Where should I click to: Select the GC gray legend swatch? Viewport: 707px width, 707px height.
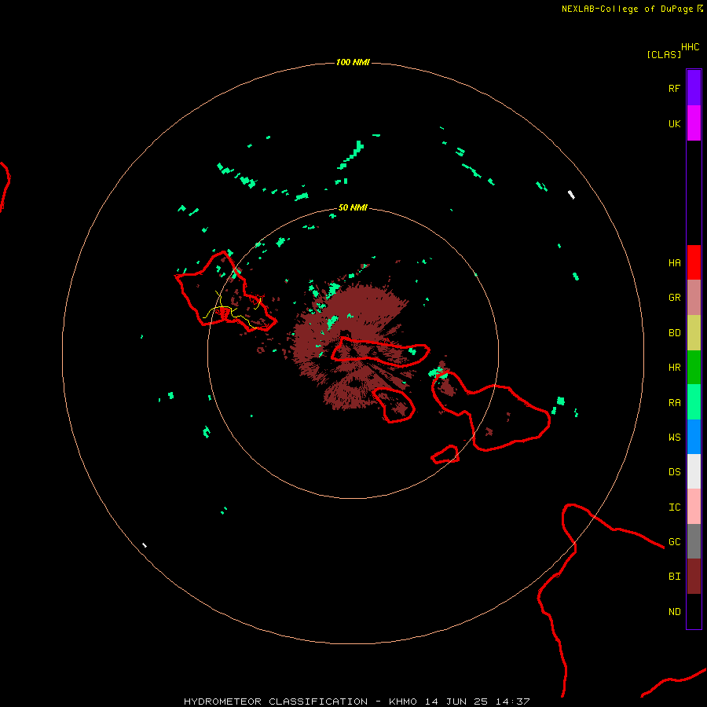point(694,541)
